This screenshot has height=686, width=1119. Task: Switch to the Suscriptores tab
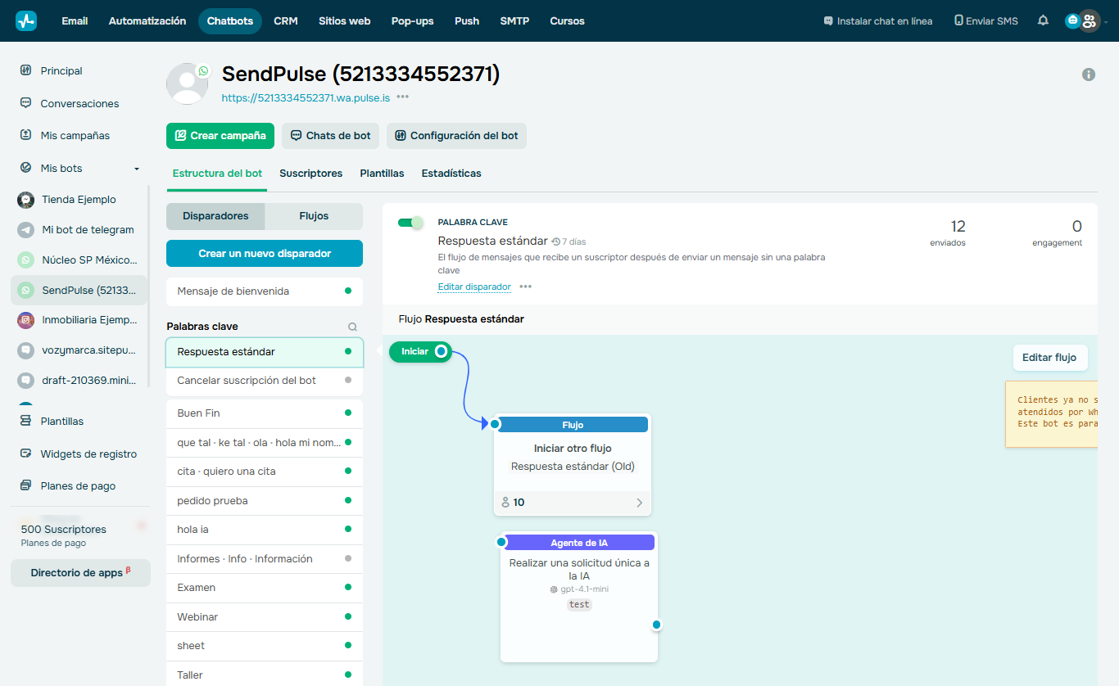coord(310,174)
